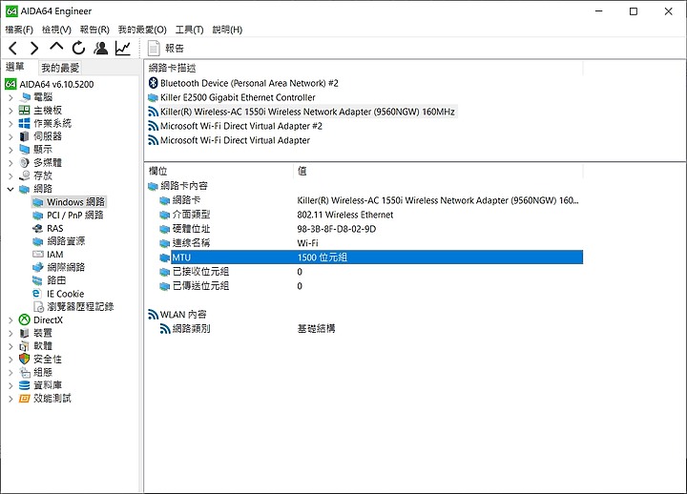
Task: Select the 網路資源 tree item
Action: 66,241
